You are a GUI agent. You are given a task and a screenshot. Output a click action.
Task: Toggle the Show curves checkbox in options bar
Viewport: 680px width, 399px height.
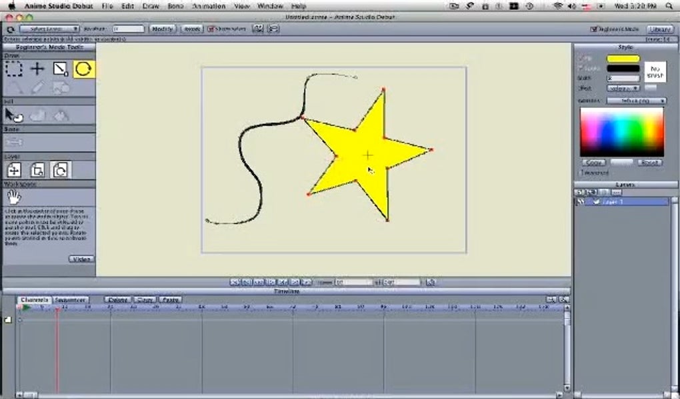point(211,29)
